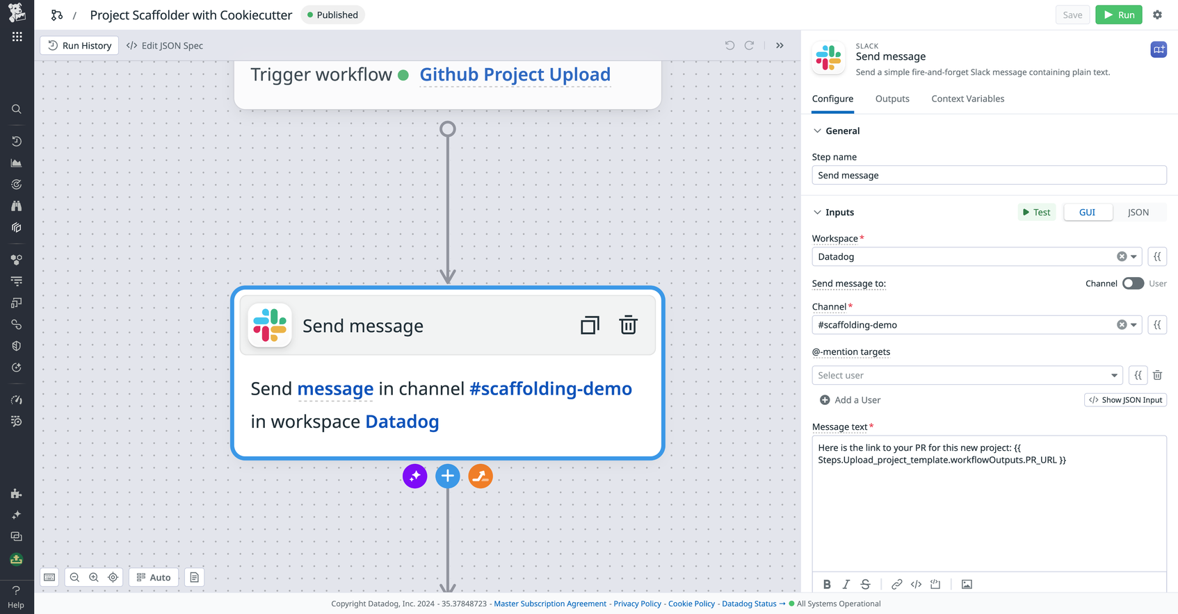Add a new step with blue plus button
The height and width of the screenshot is (614, 1178).
pos(448,476)
